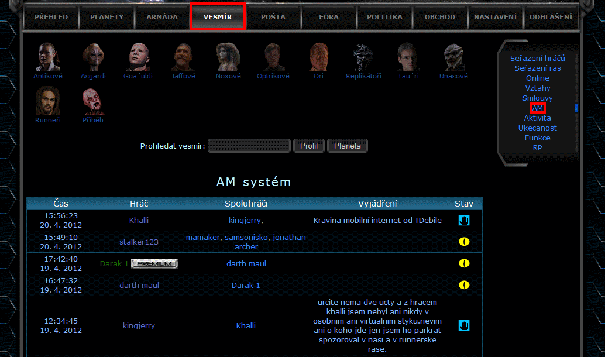Click the Premium badge next to Darak 1

coord(154,264)
